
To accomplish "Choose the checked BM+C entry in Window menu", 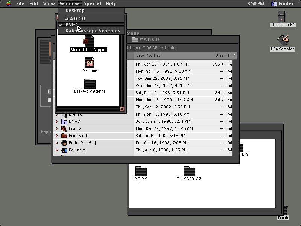I will click(91, 25).
